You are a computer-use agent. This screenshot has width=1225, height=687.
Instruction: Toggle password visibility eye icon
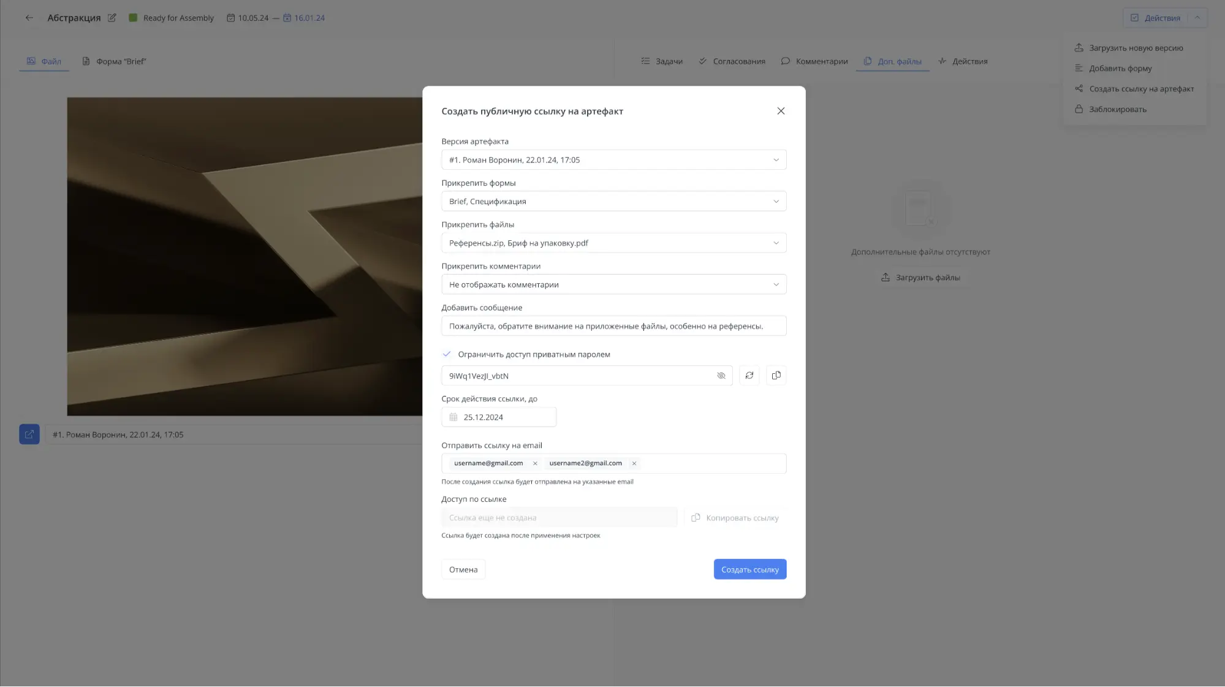click(x=721, y=376)
